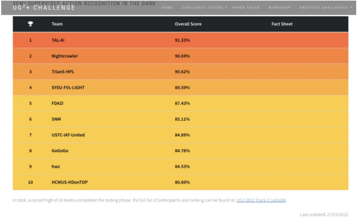
Task: Click the Team column header
Action: (57, 24)
